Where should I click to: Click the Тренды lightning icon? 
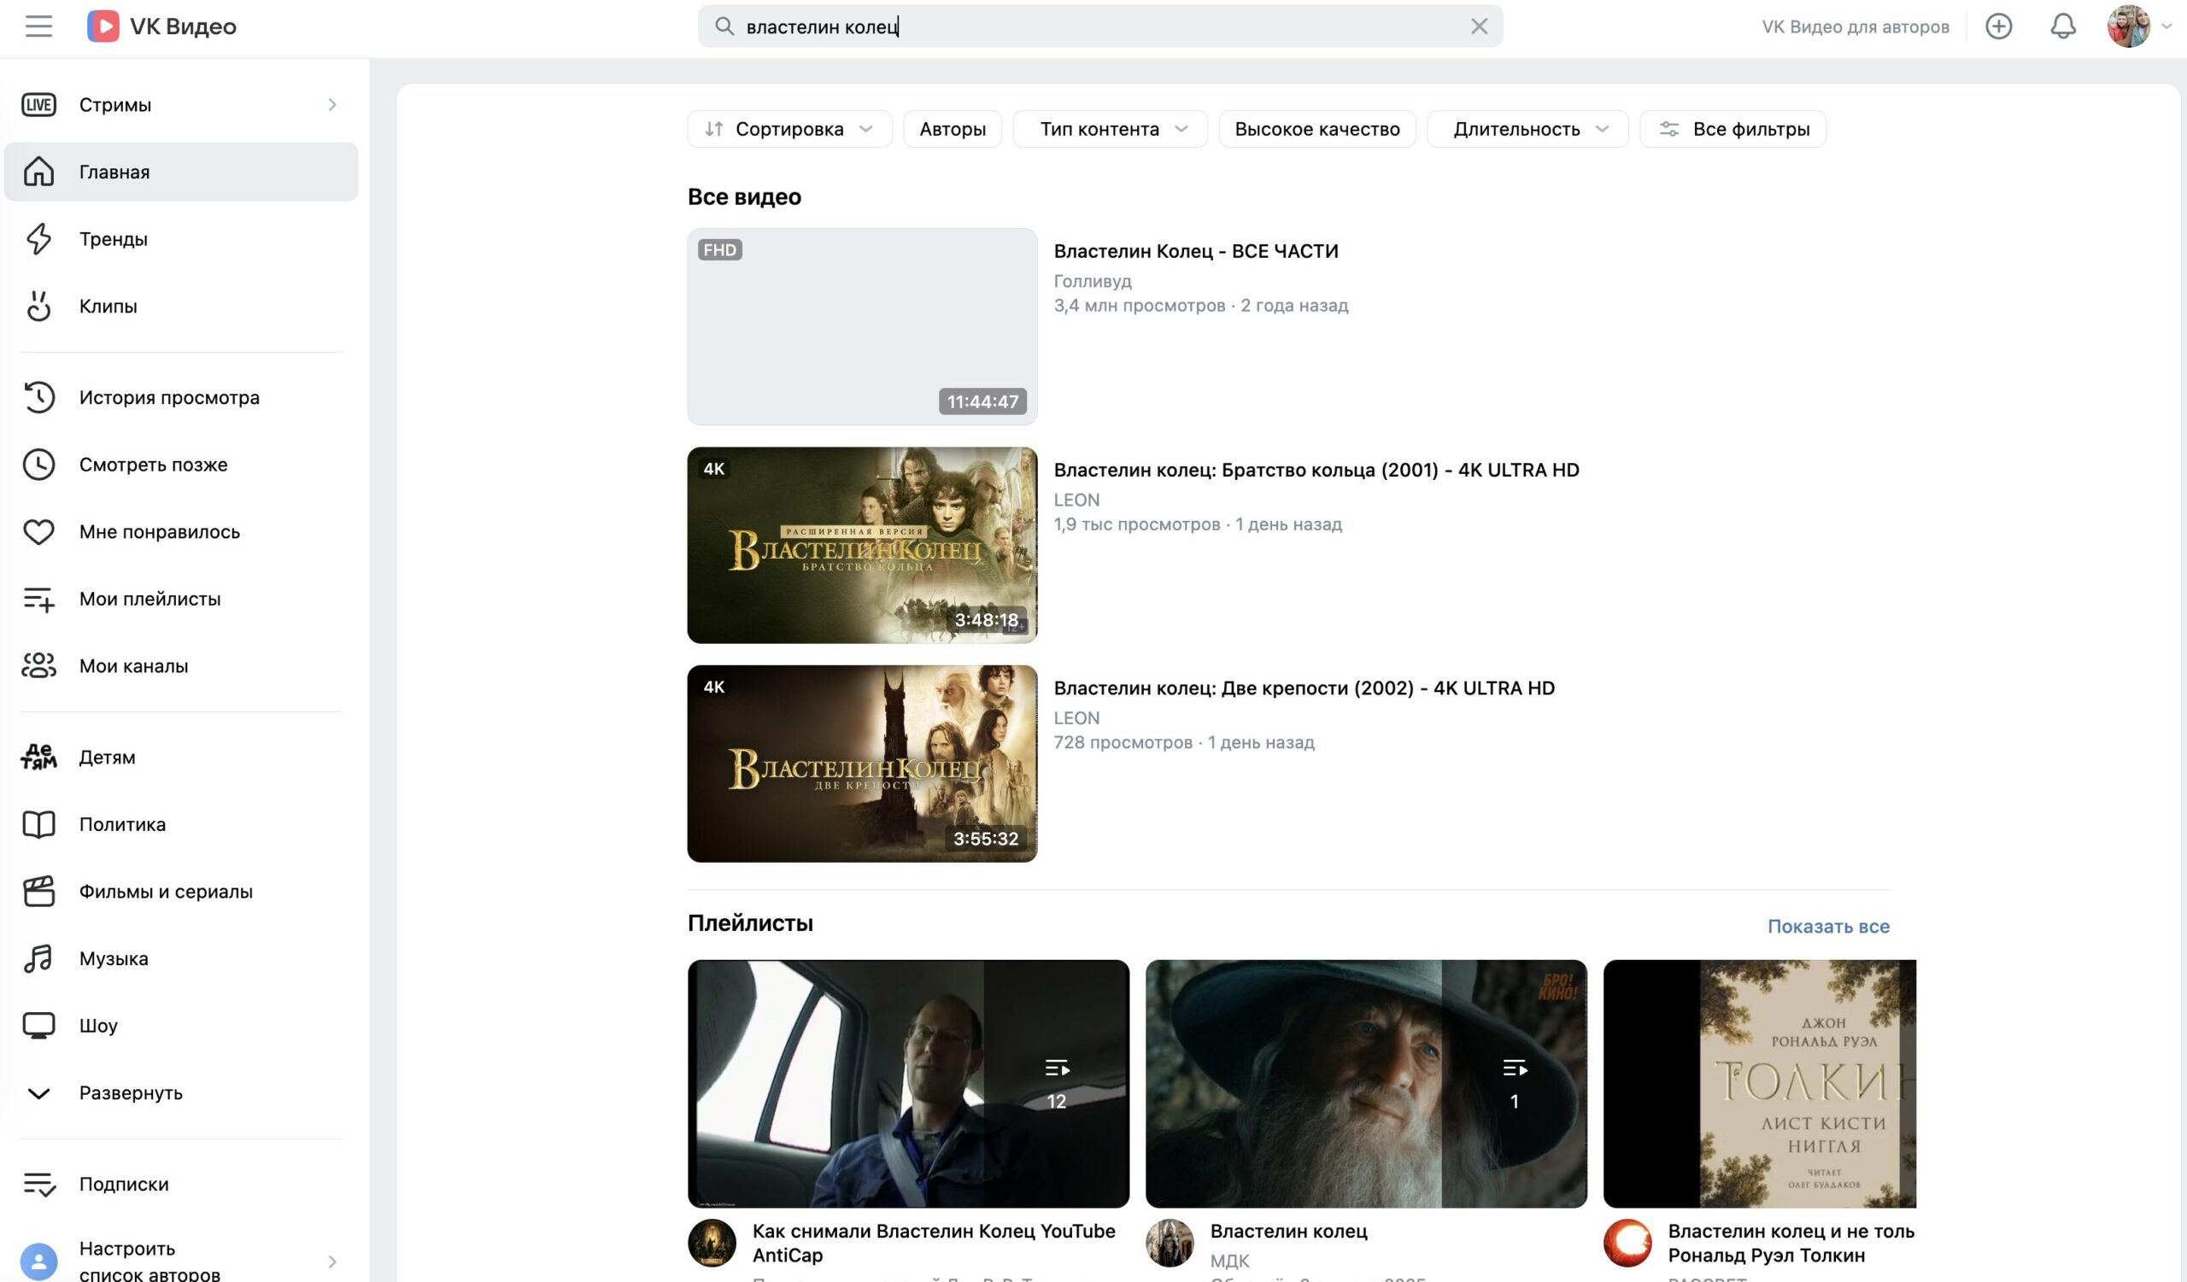[38, 238]
